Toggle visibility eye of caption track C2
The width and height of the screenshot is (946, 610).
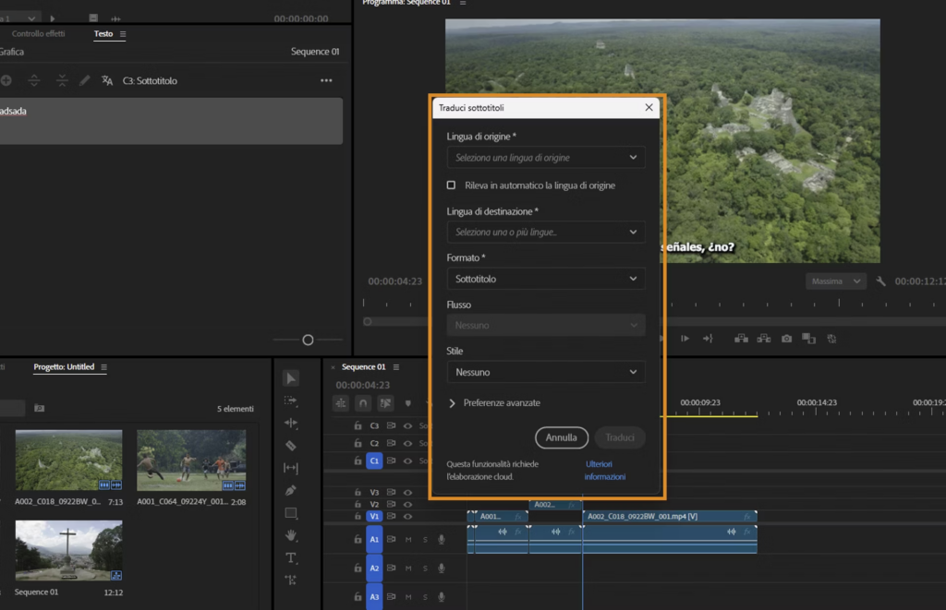[407, 443]
